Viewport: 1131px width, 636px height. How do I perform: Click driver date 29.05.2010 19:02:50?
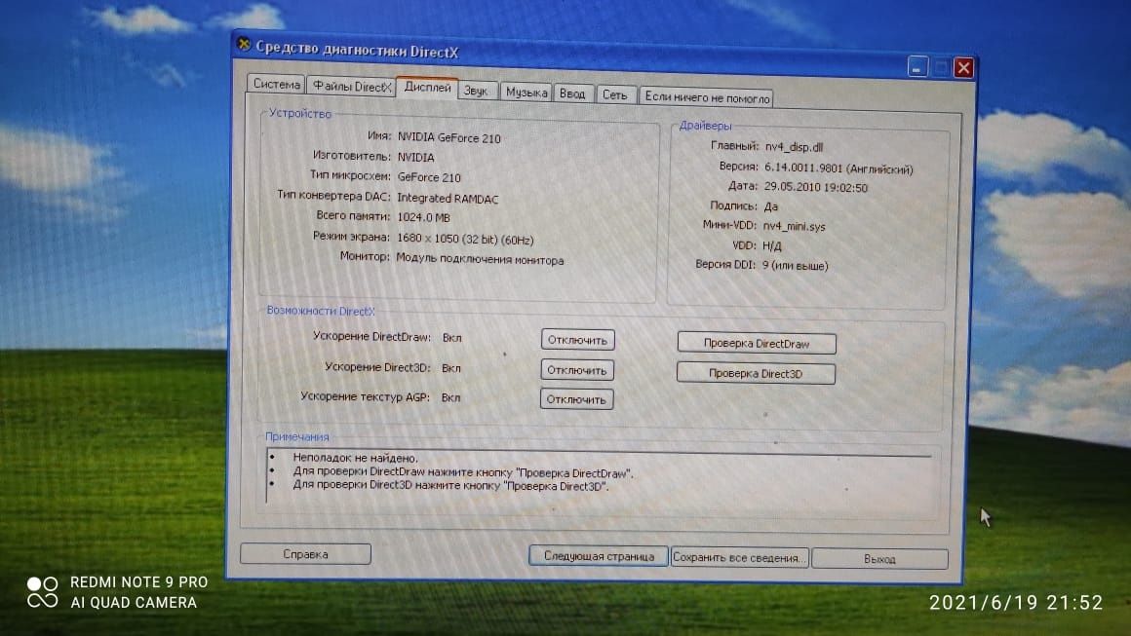(816, 187)
